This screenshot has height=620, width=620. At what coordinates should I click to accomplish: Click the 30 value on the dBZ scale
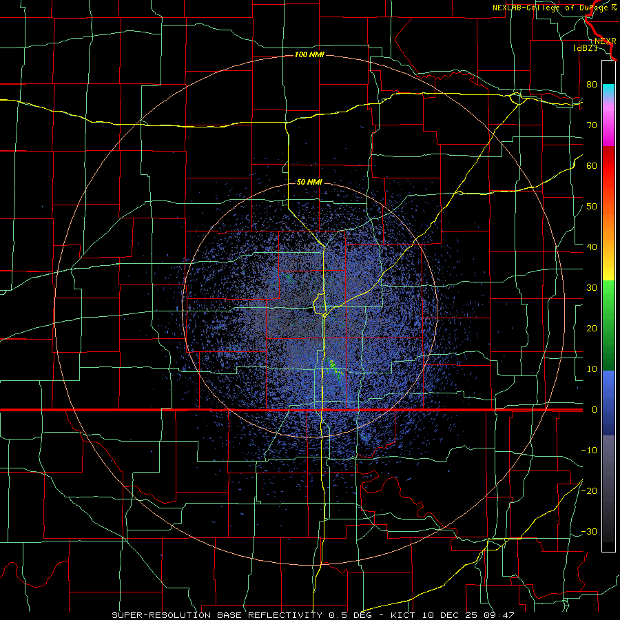tap(592, 287)
